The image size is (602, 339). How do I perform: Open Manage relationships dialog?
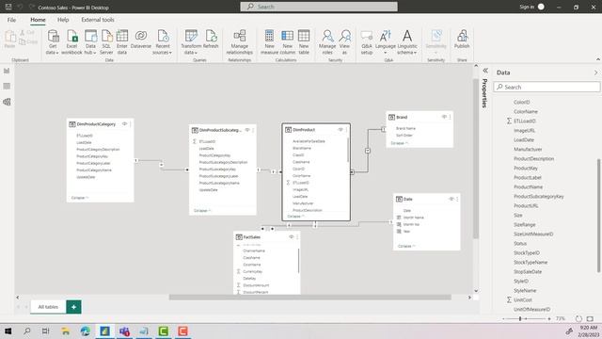coord(240,42)
